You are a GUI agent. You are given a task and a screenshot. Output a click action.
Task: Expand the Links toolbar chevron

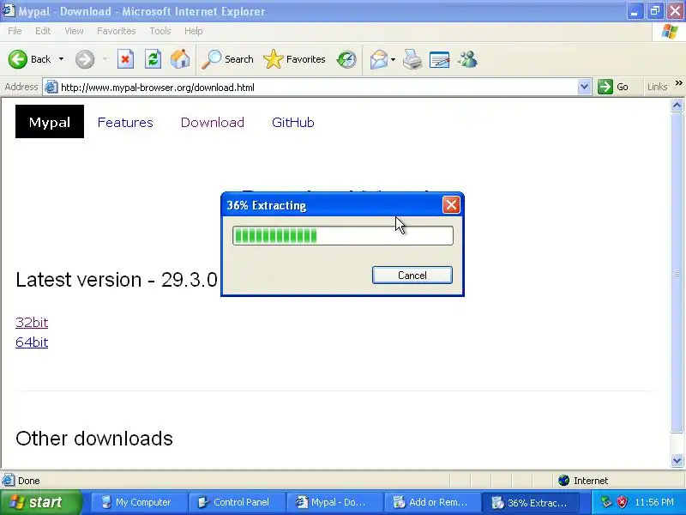tap(678, 83)
